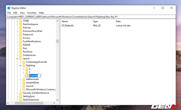Expand the PenWorkspace key

(17, 25)
